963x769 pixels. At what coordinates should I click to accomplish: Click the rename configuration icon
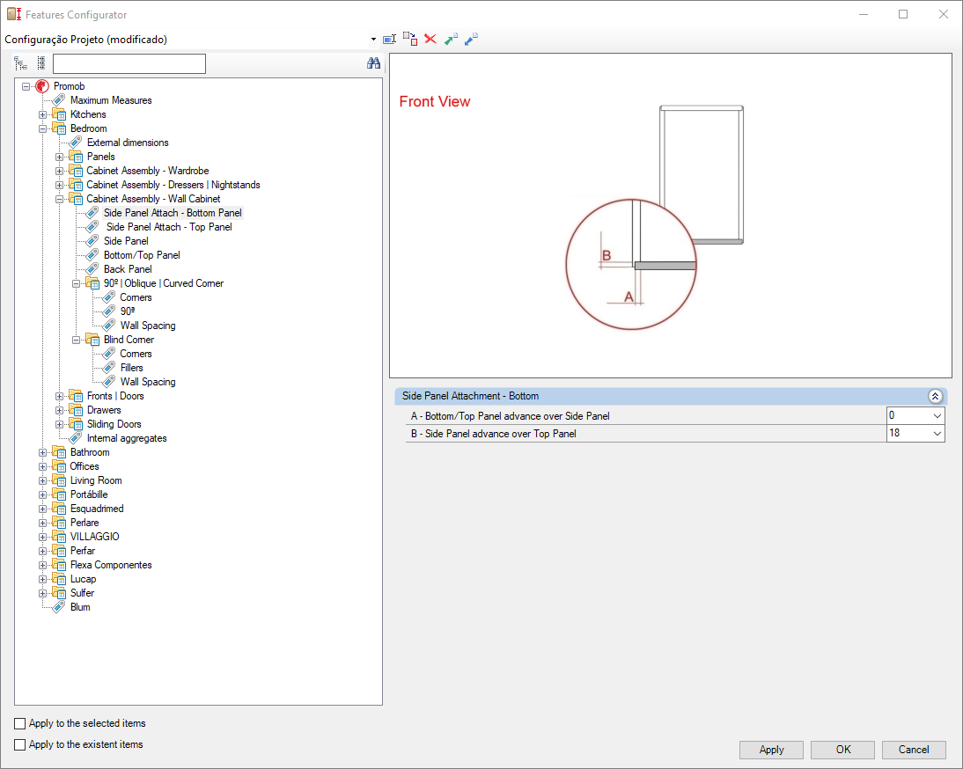point(390,39)
